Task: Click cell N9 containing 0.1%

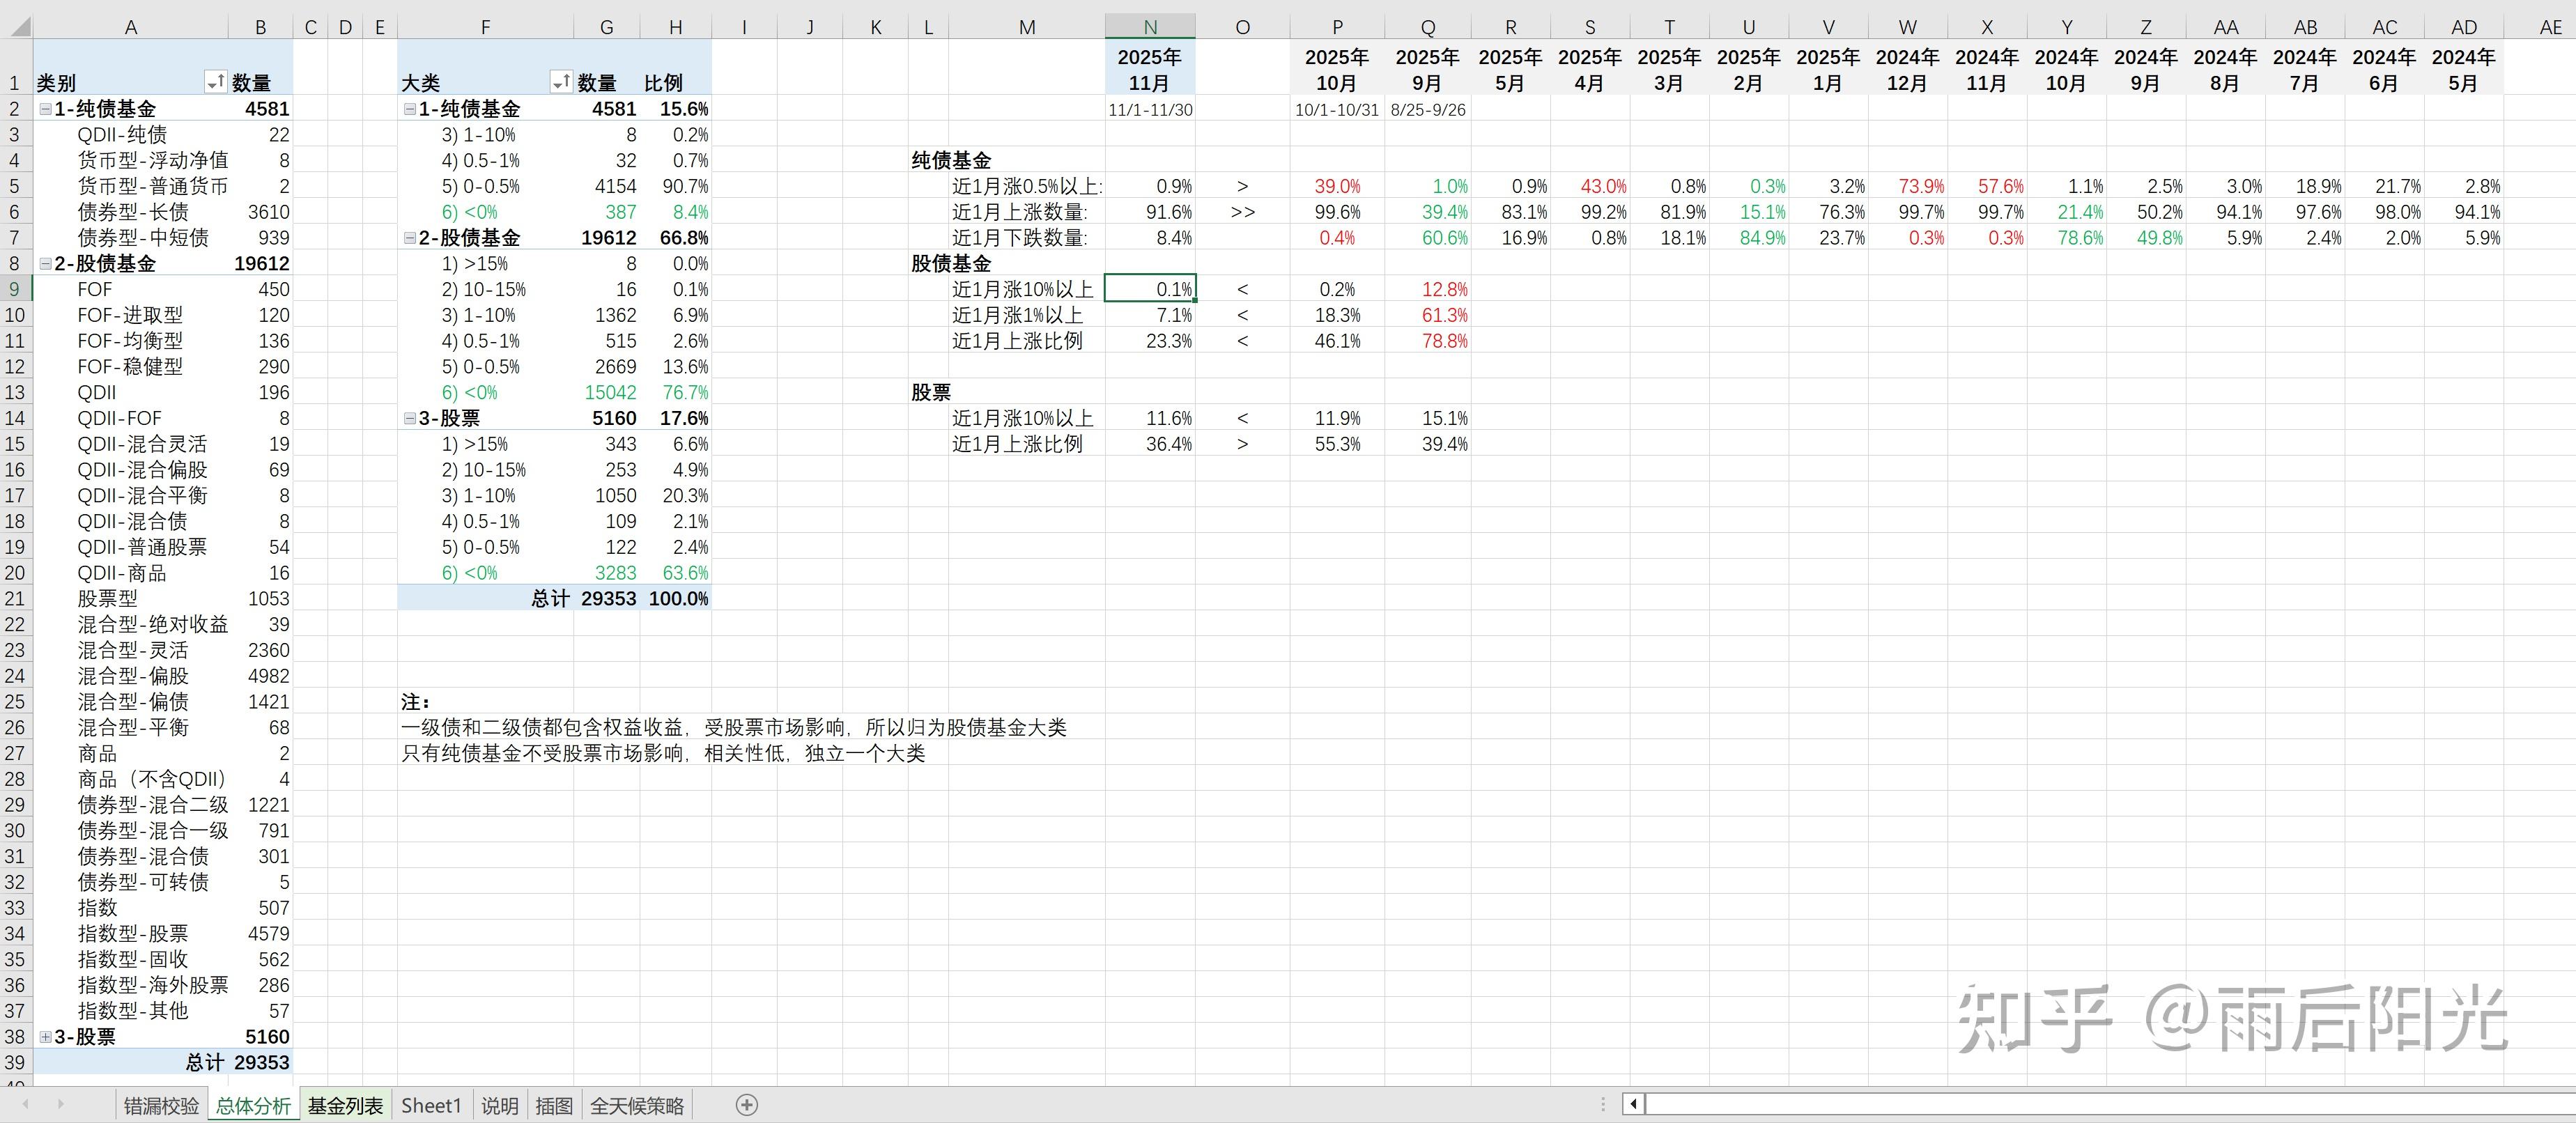Action: (1149, 289)
